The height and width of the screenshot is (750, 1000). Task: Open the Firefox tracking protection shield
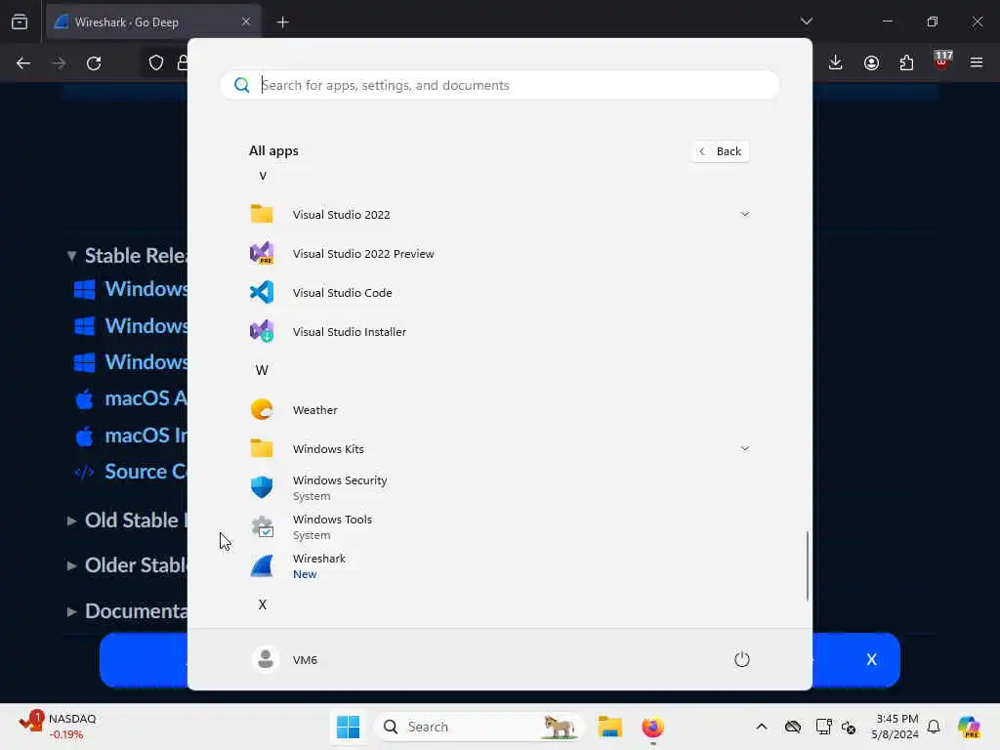coord(156,62)
